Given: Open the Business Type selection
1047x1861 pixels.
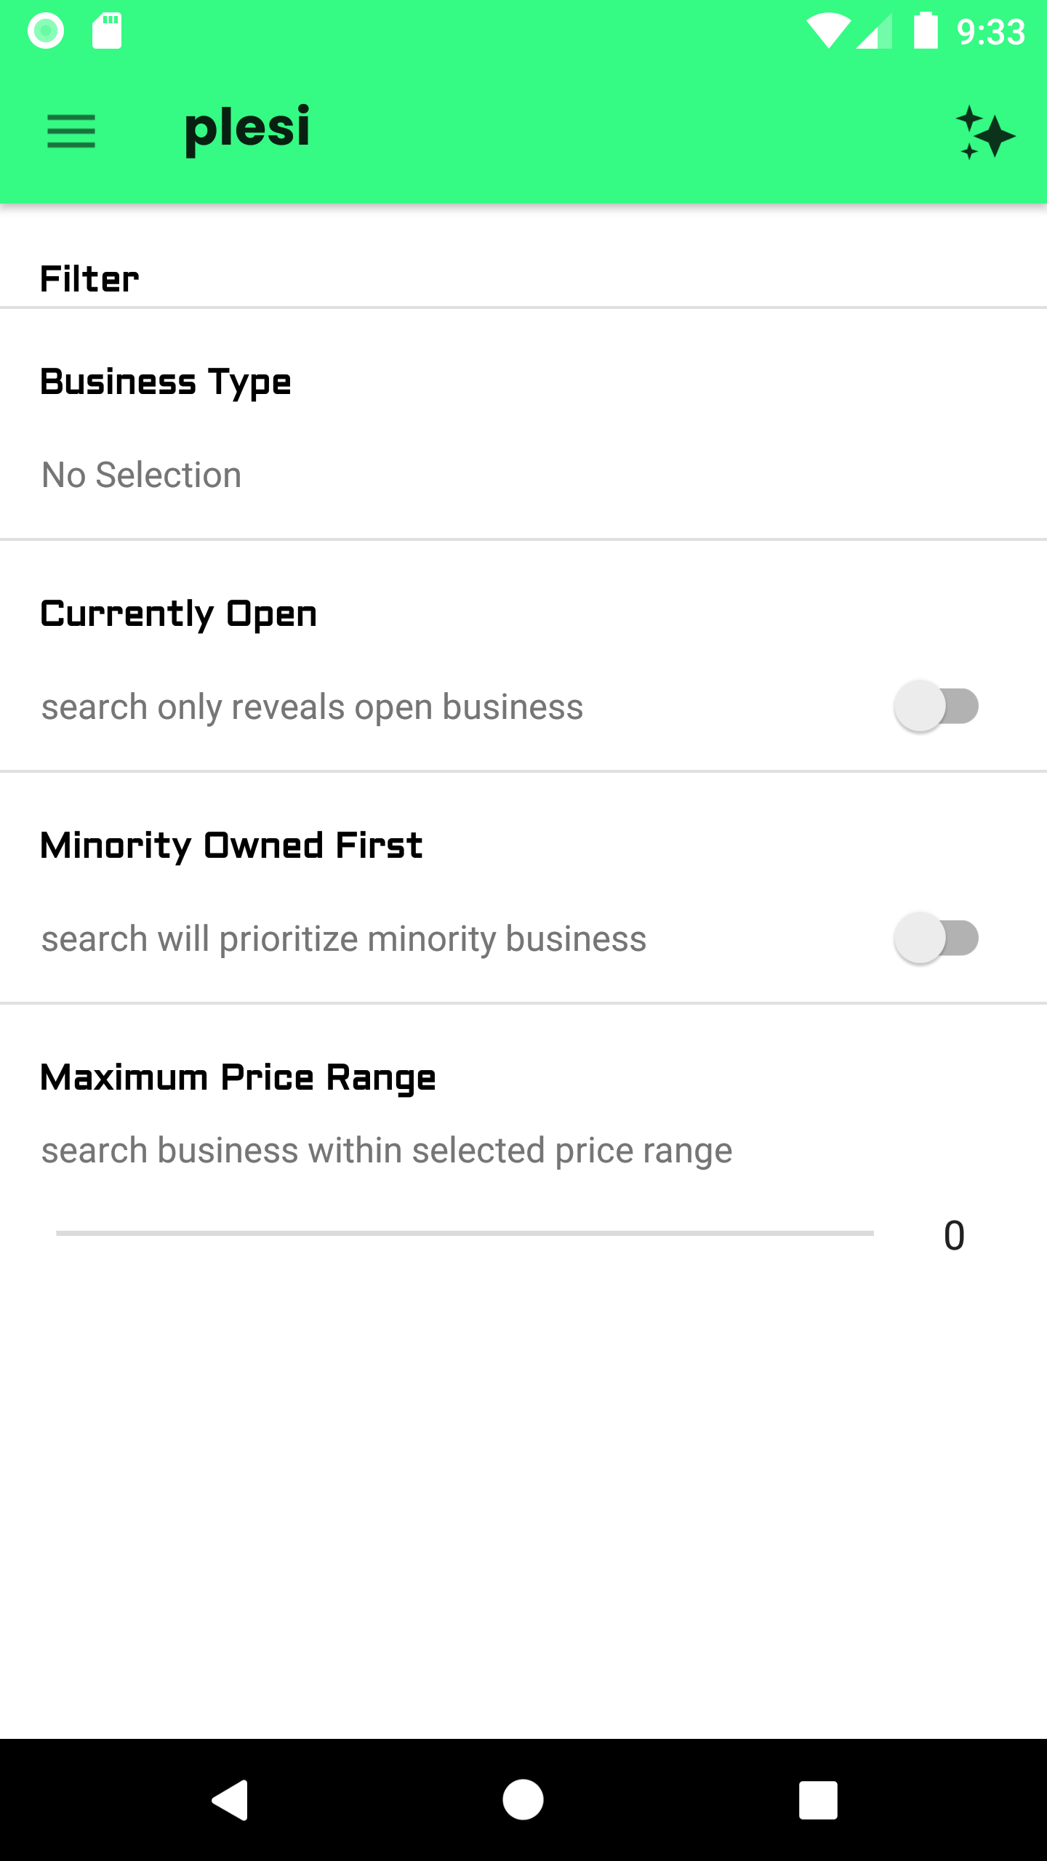Looking at the screenshot, I should coord(166,382).
